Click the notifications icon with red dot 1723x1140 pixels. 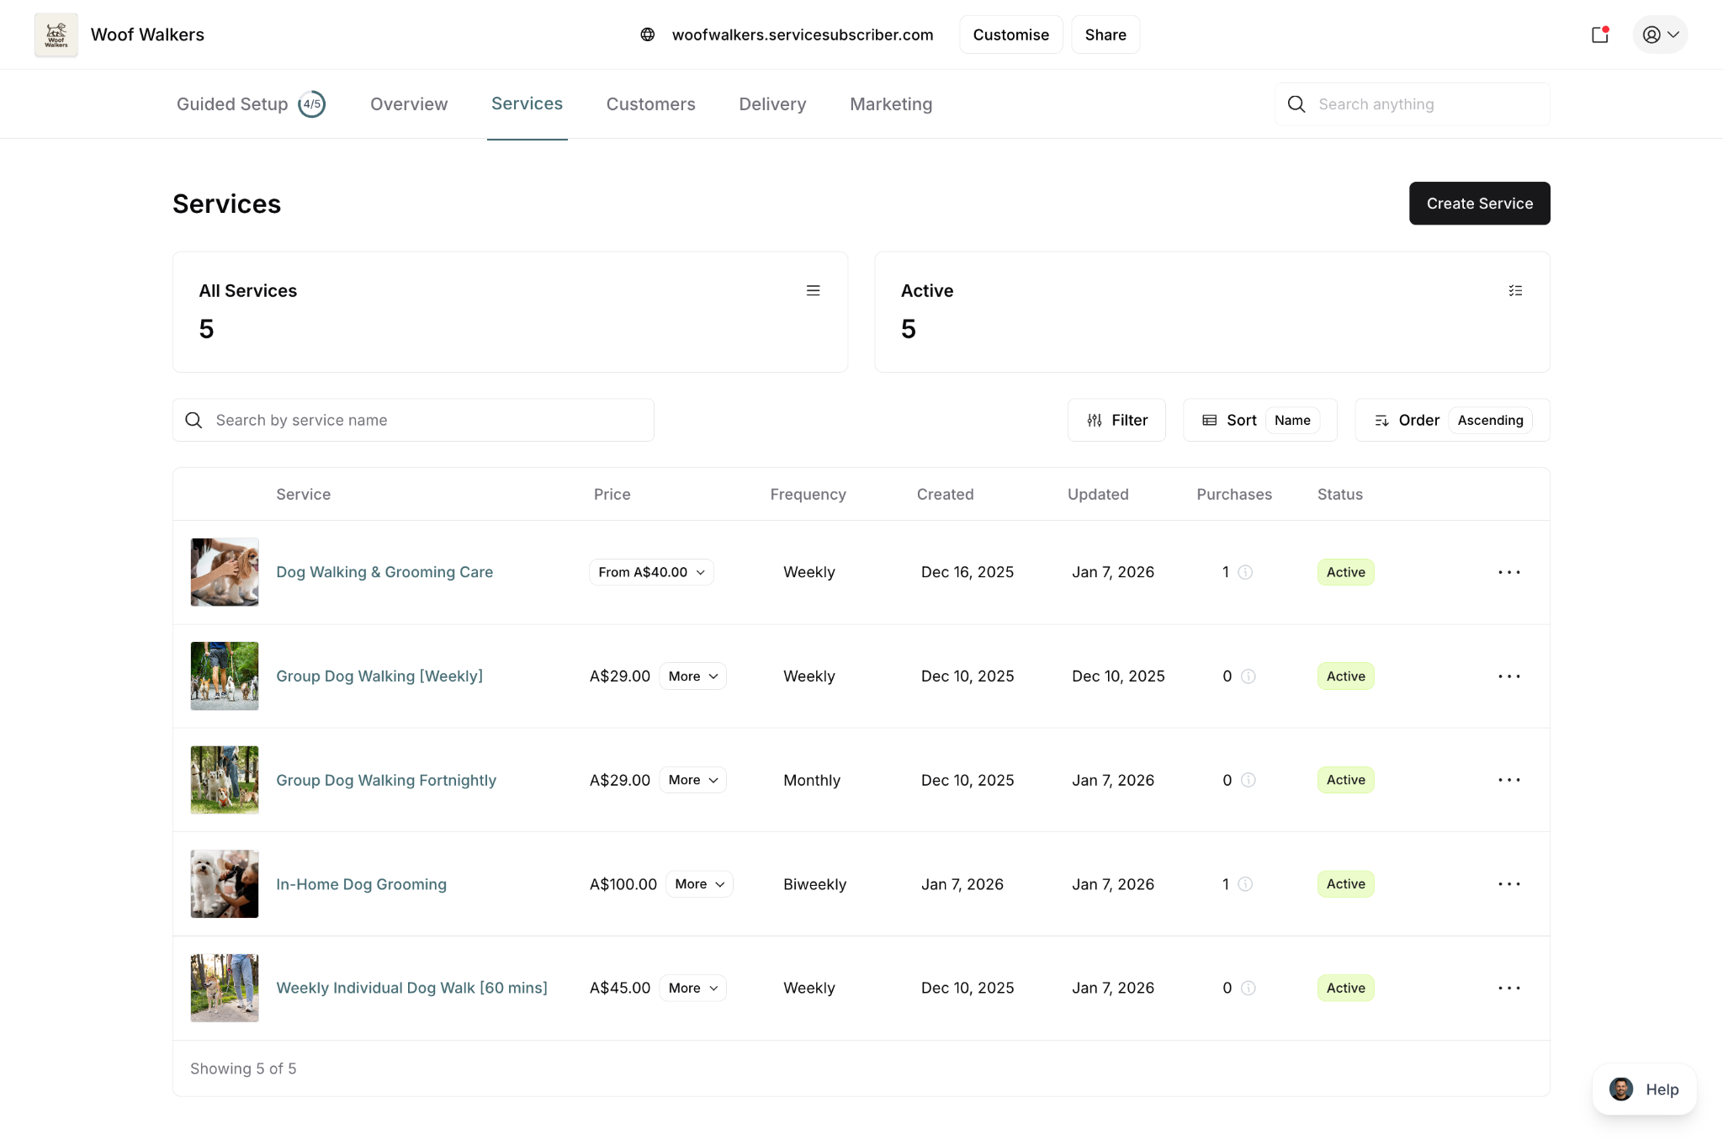point(1599,34)
